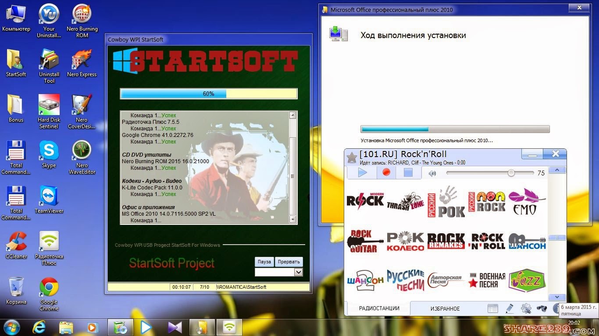Click the down arrow of the StartSoft log scrollbar
Screen dimensions: 599x336
tap(293, 220)
